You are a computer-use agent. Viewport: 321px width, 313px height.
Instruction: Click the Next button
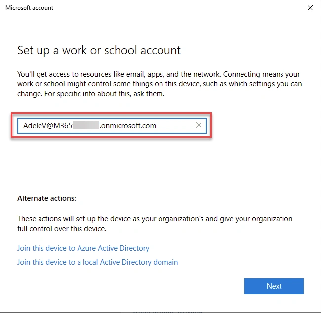[x=274, y=286]
